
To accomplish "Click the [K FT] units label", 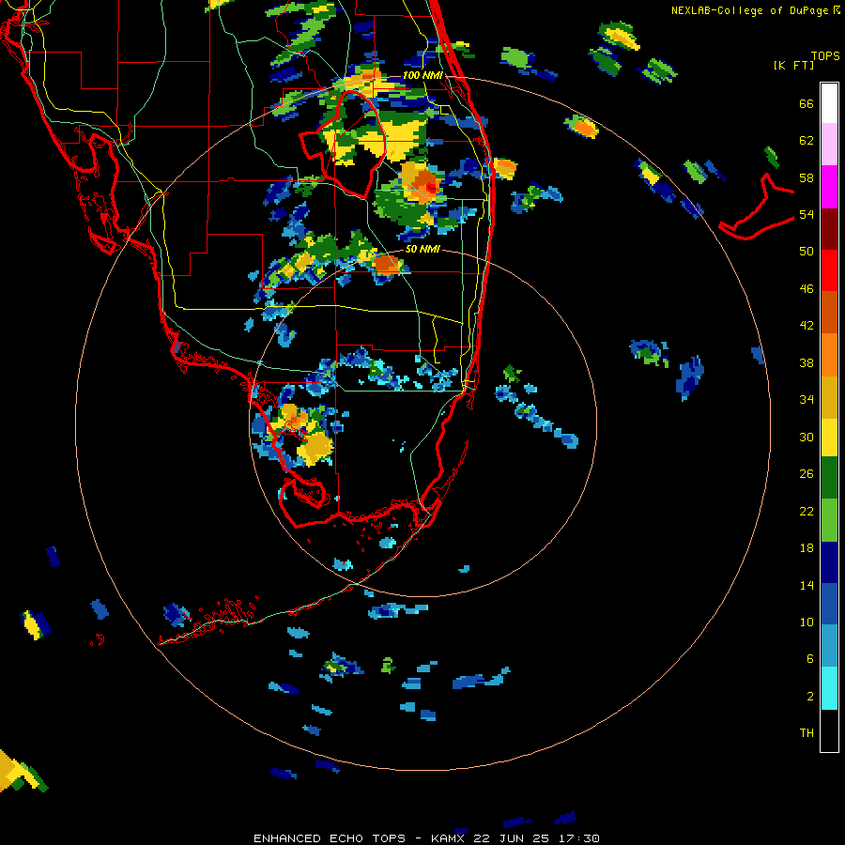I will 793,65.
